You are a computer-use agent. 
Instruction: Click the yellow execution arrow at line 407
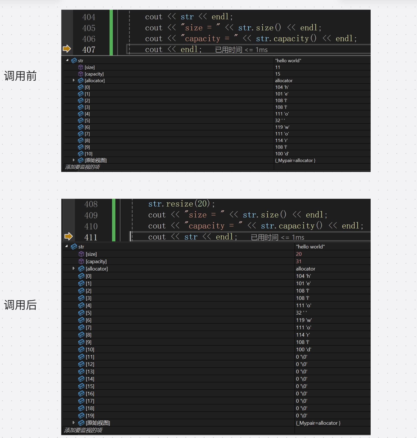coord(67,49)
